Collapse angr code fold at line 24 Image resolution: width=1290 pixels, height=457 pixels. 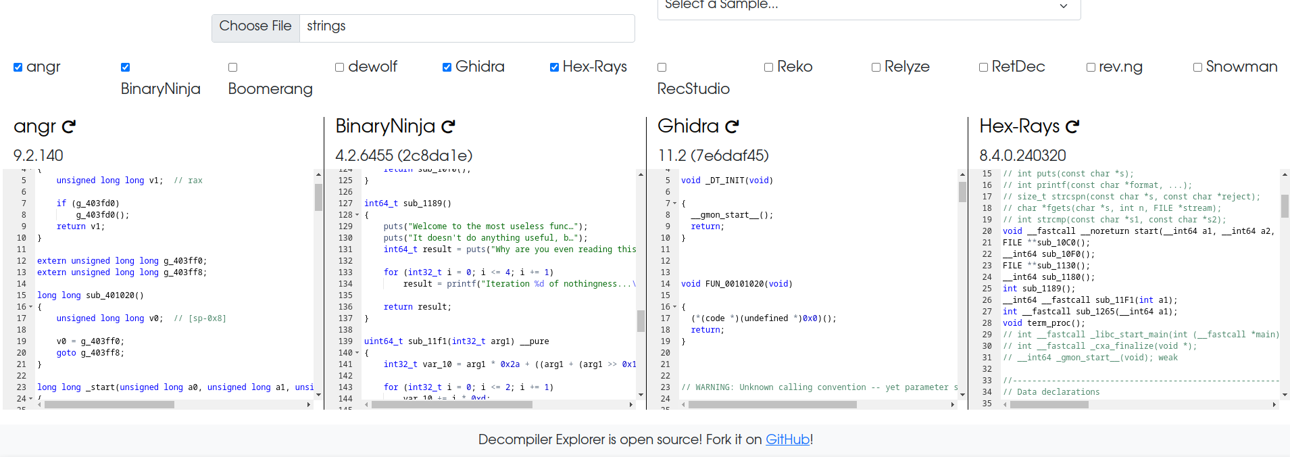pyautogui.click(x=31, y=399)
